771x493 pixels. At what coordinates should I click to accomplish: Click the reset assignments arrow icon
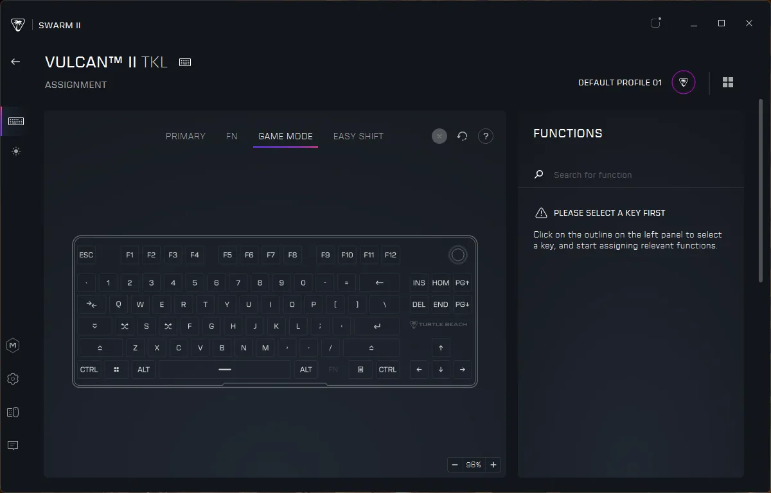click(x=462, y=136)
